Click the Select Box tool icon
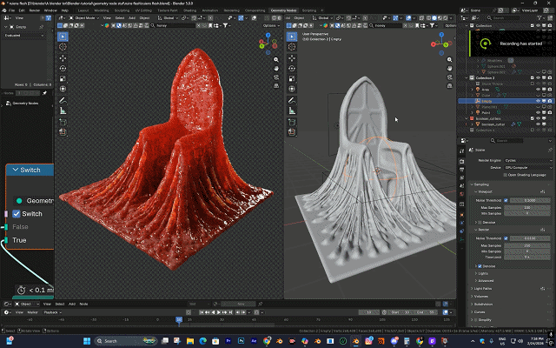 pyautogui.click(x=63, y=37)
